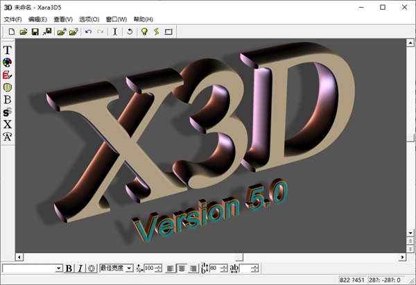Open color options with the palette icon
The image size is (416, 285).
pos(8,62)
